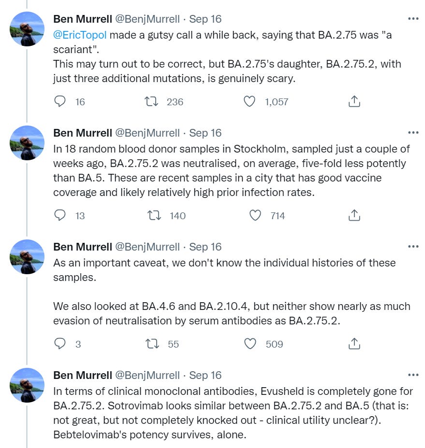Like the tweet with 1,057 likes

click(249, 101)
